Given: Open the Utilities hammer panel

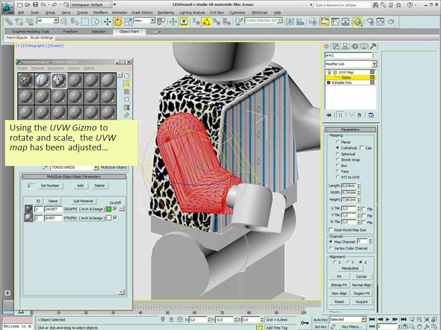Looking at the screenshot, I should pyautogui.click(x=373, y=46).
